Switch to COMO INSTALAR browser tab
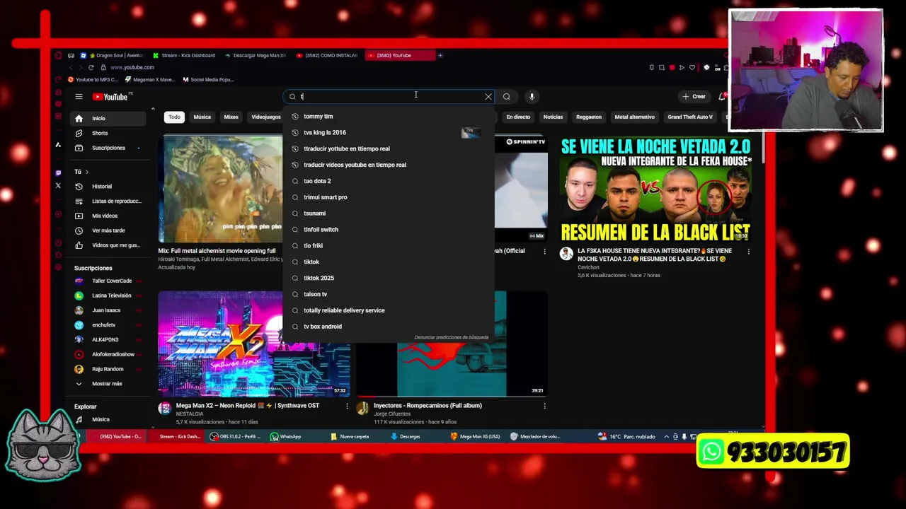 (328, 55)
